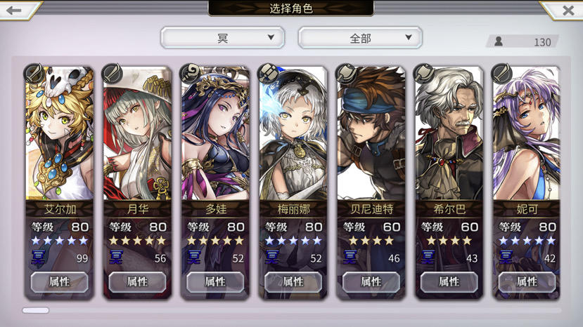Open 属性 for 妮可
The height and width of the screenshot is (327, 583).
[527, 281]
